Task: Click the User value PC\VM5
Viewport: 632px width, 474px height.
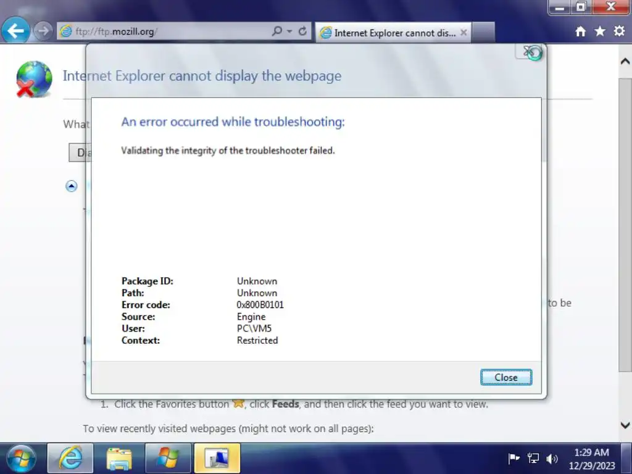Action: click(x=254, y=328)
